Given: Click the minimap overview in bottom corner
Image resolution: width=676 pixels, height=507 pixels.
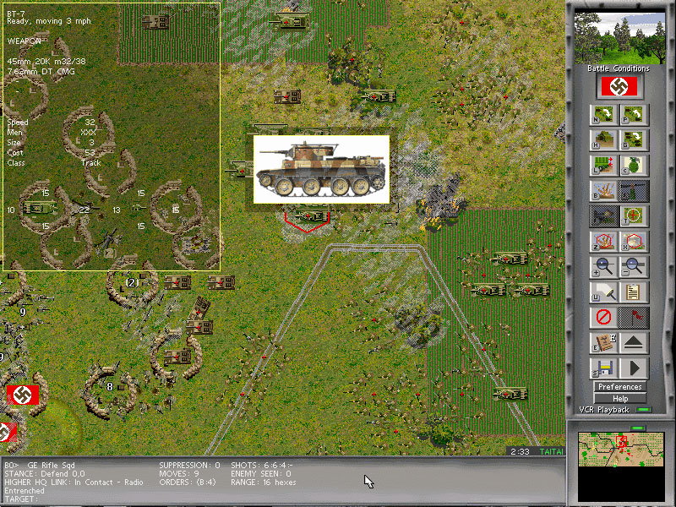Looking at the screenshot, I should [x=620, y=454].
